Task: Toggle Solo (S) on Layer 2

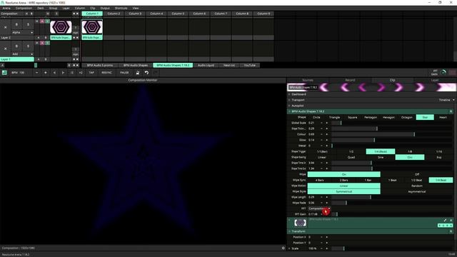Action: (x=28, y=24)
